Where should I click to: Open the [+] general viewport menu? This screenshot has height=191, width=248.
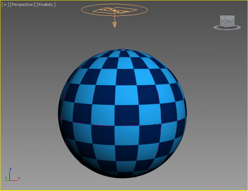click(x=5, y=5)
